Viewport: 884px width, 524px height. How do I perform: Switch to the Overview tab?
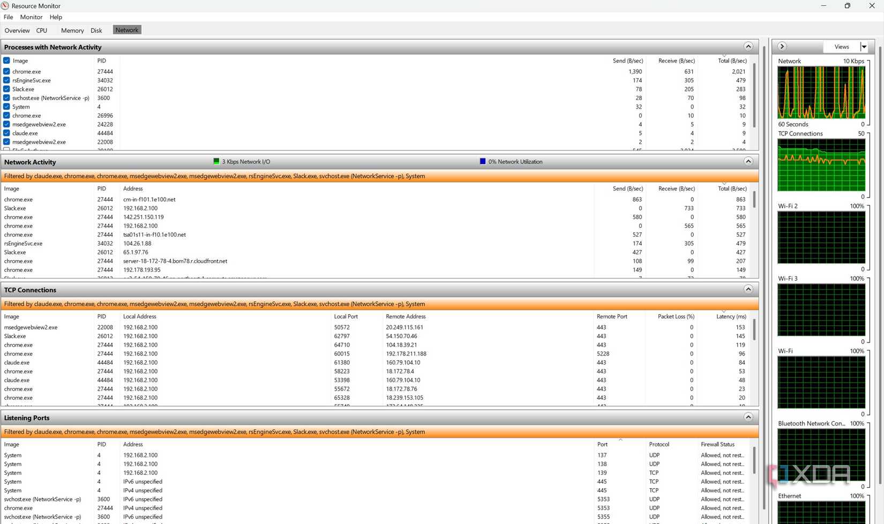pyautogui.click(x=17, y=31)
